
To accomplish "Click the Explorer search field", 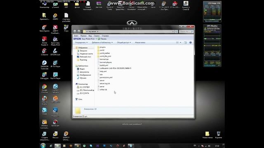I will click(x=186, y=31).
